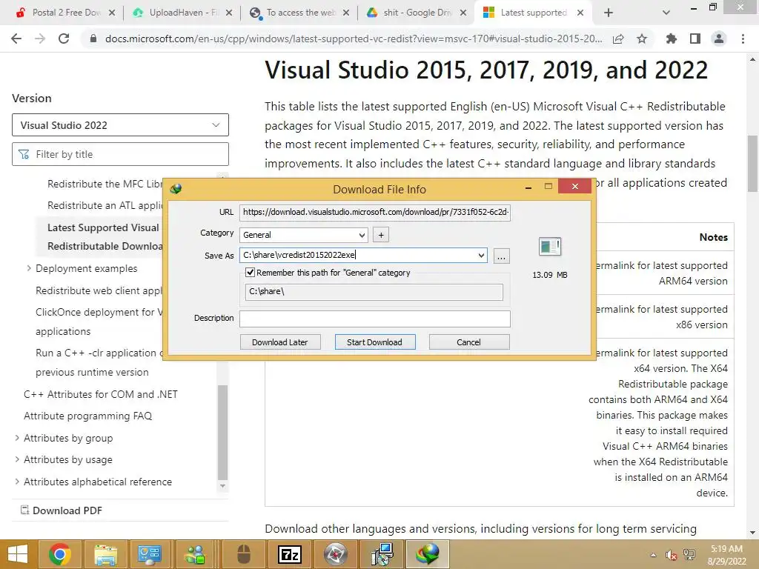Click the Download Later button
The height and width of the screenshot is (569, 759).
[x=279, y=342]
